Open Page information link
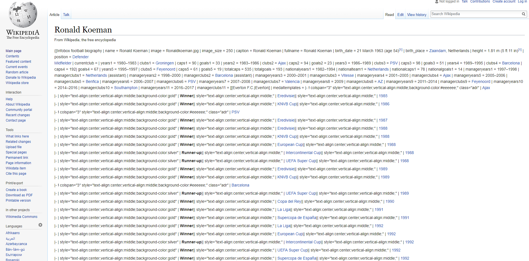 19,163
